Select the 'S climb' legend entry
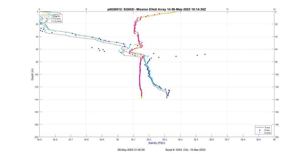 pos(267,133)
